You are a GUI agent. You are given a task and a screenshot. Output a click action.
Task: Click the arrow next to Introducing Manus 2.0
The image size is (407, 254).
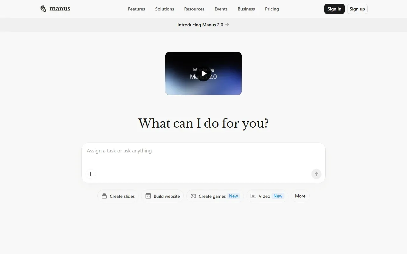(x=227, y=25)
